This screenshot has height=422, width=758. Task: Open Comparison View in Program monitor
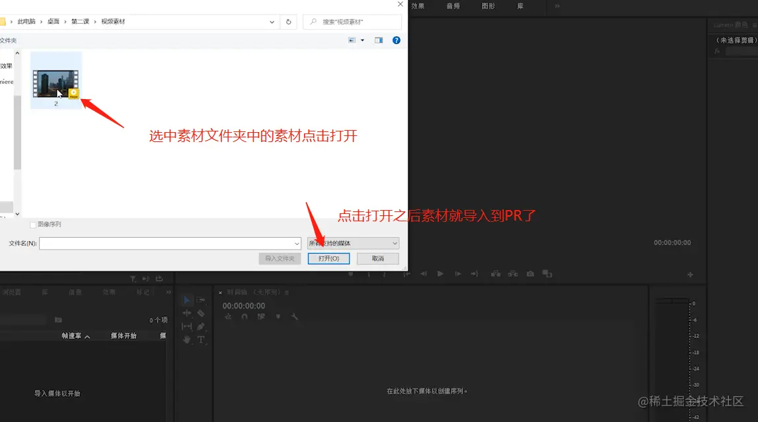[x=547, y=274]
